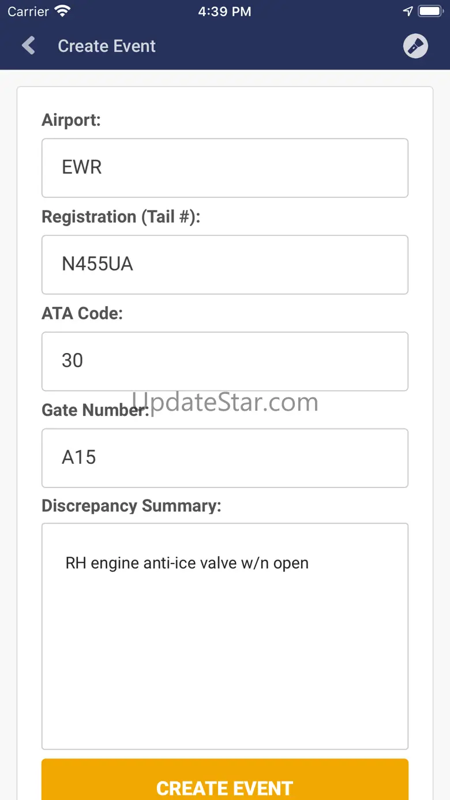450x800 pixels.
Task: Tap the Registration (Tail #) label
Action: (121, 217)
